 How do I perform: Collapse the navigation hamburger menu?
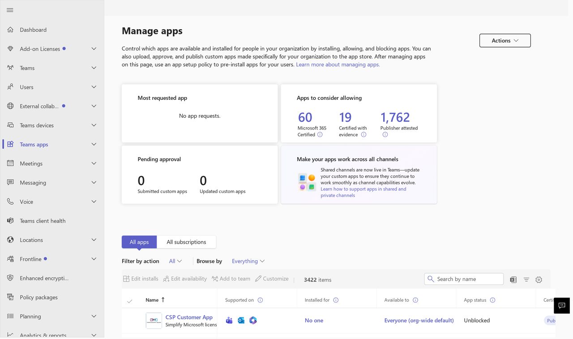10,10
